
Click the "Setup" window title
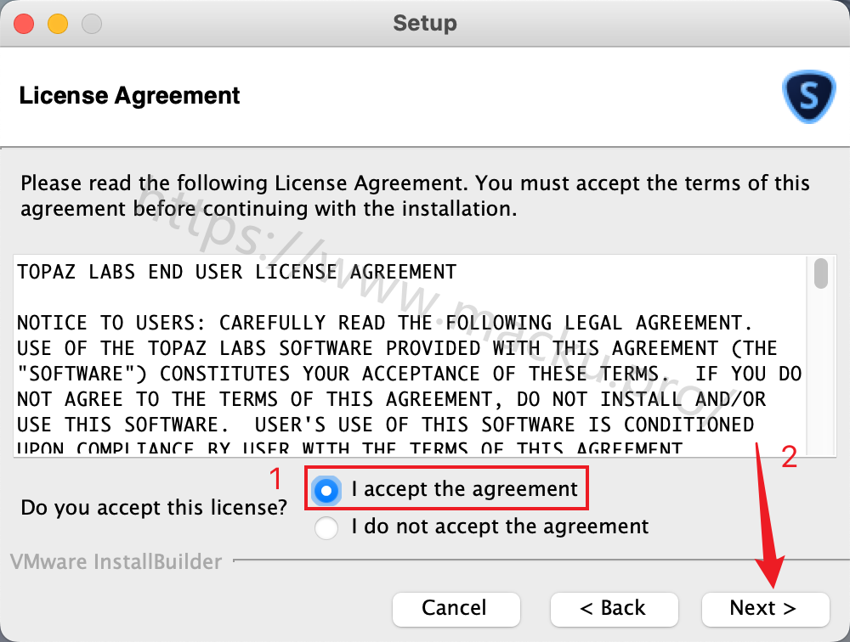tap(424, 23)
